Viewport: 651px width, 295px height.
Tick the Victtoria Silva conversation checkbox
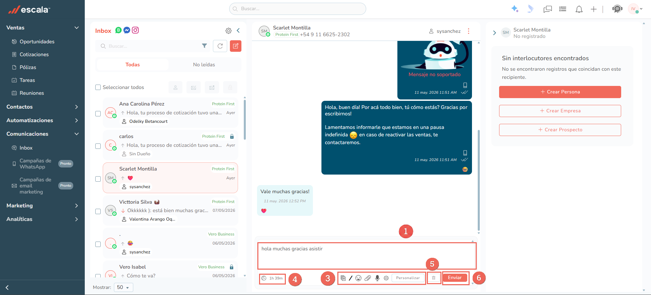[x=98, y=211]
